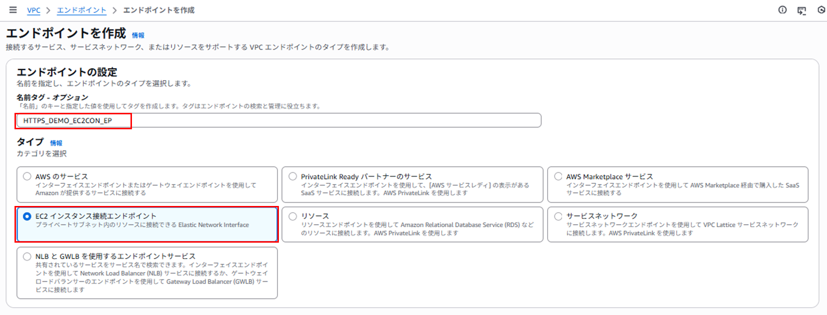Click the clock icon at top right
This screenshot has height=315, width=827.
(821, 10)
